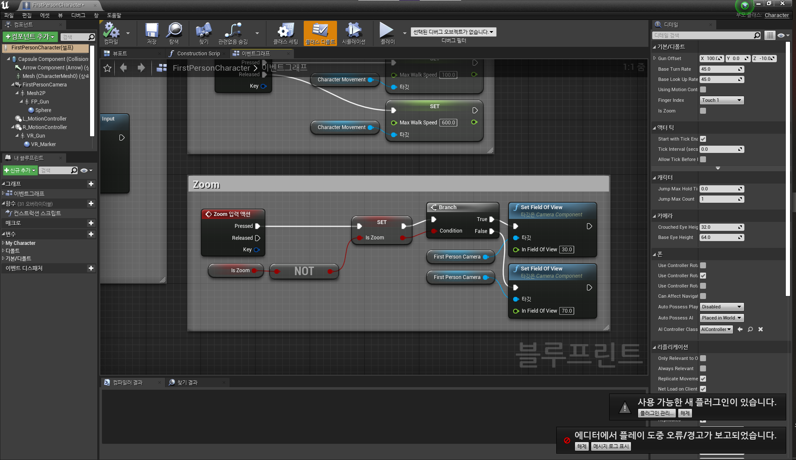Add new function with plus icon
The width and height of the screenshot is (796, 460).
click(91, 204)
